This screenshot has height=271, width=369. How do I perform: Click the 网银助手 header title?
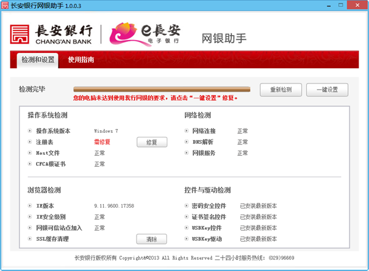224,38
